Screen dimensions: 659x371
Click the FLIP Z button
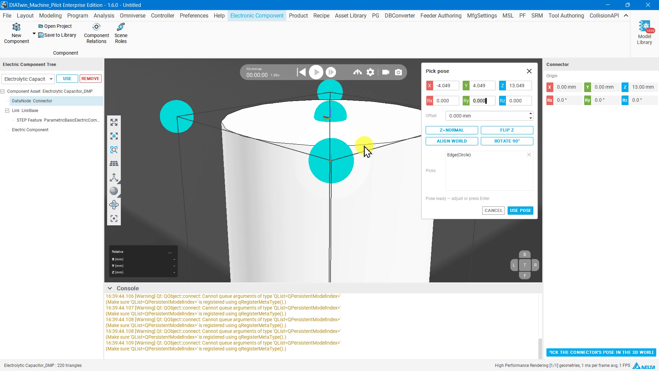point(507,130)
